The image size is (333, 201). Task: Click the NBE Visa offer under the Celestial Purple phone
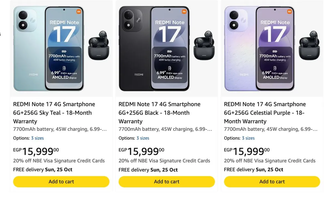pyautogui.click(x=270, y=161)
